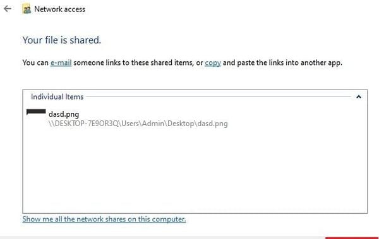
Task: Select the Individual Items group header label
Action: coord(57,97)
